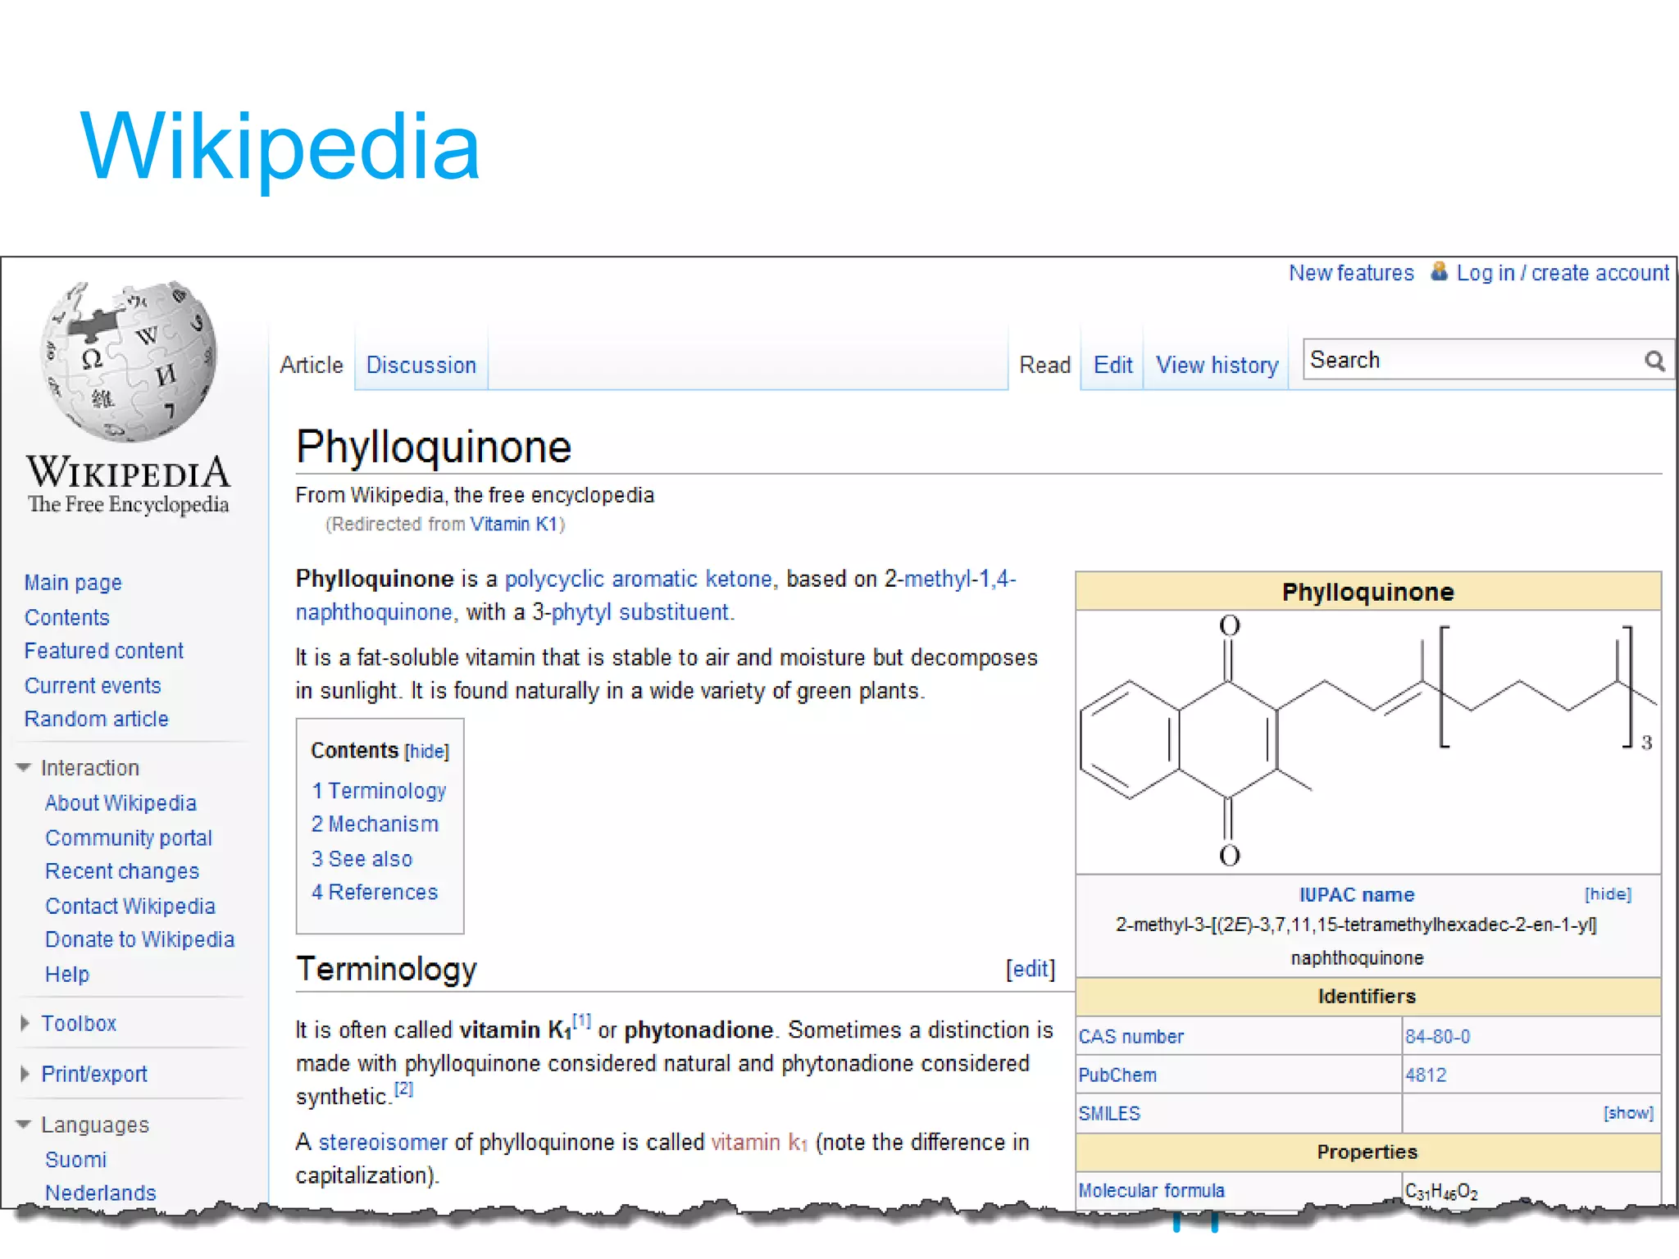Jump to 2 Mechanism section
1679x1259 pixels.
[x=375, y=825]
